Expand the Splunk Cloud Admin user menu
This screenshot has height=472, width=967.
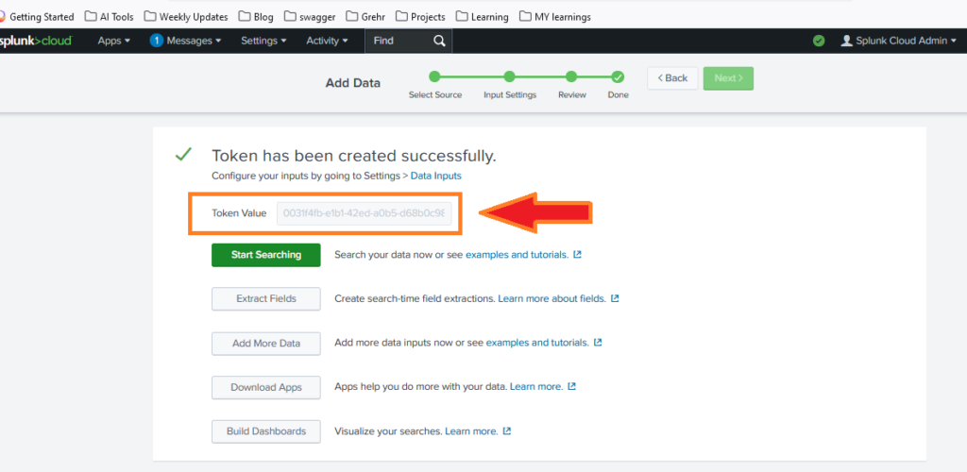tap(898, 41)
